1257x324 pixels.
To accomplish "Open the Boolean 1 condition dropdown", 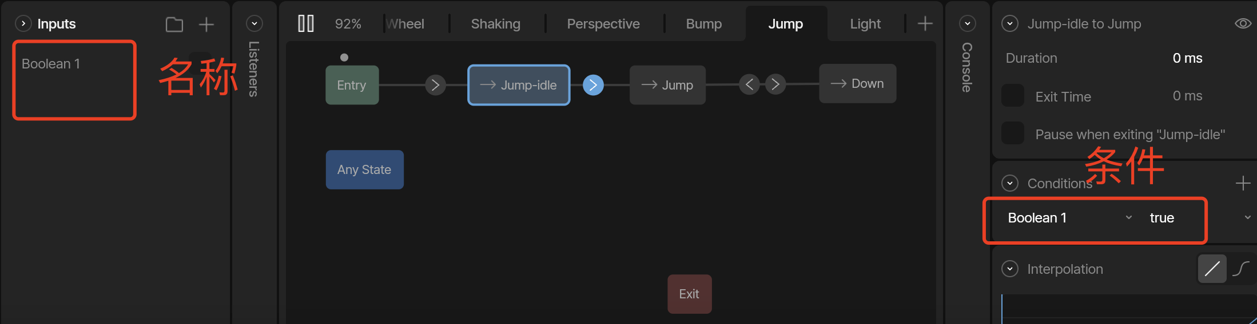I will pos(1069,218).
